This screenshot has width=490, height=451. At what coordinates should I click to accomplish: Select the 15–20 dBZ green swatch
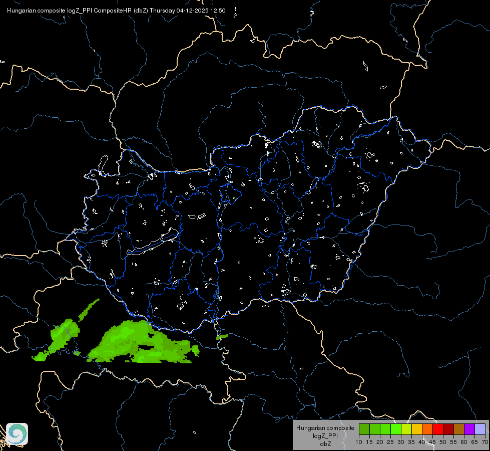click(375, 429)
